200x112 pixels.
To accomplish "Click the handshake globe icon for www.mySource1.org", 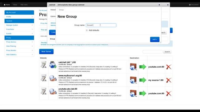I will point(53,78).
